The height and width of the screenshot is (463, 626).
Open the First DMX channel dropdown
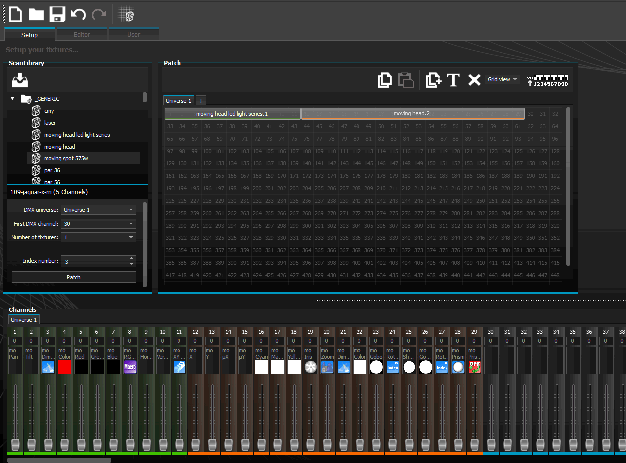[x=98, y=224]
